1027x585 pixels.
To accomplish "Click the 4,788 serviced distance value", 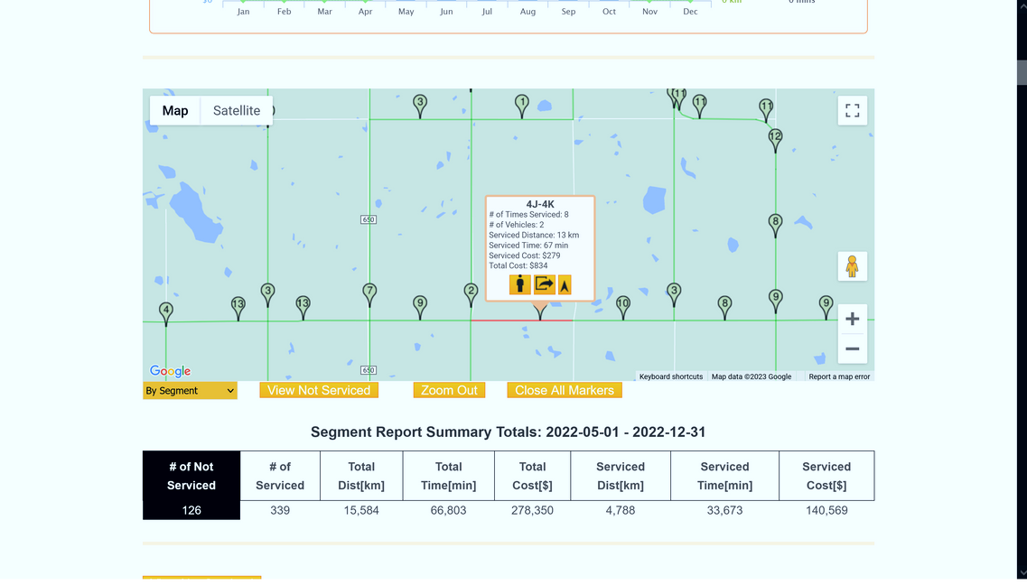I will [x=621, y=510].
